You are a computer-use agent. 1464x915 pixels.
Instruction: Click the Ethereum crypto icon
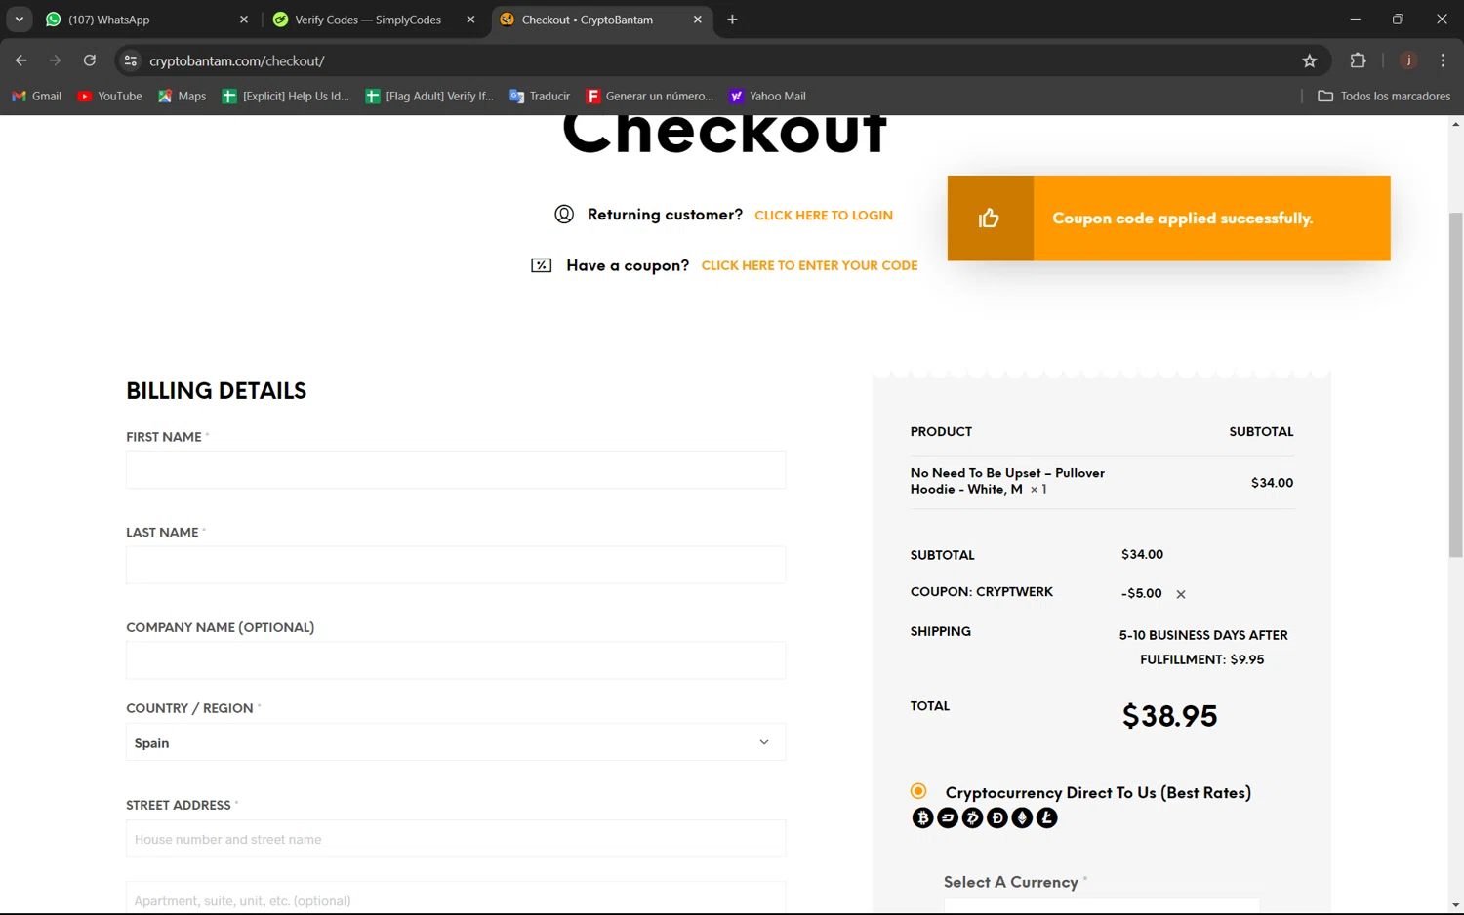point(1022,817)
